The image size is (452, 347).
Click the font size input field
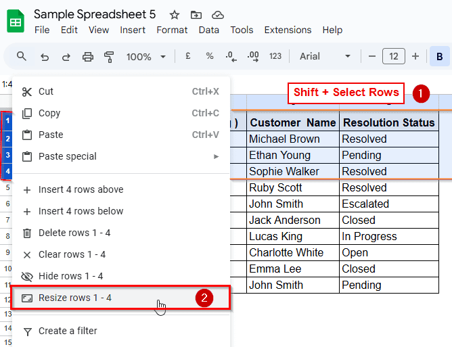pos(394,56)
